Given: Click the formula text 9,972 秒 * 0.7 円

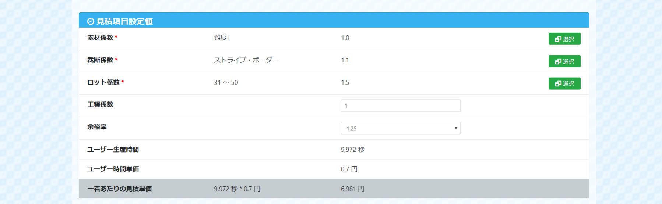Looking at the screenshot, I should pos(237,189).
